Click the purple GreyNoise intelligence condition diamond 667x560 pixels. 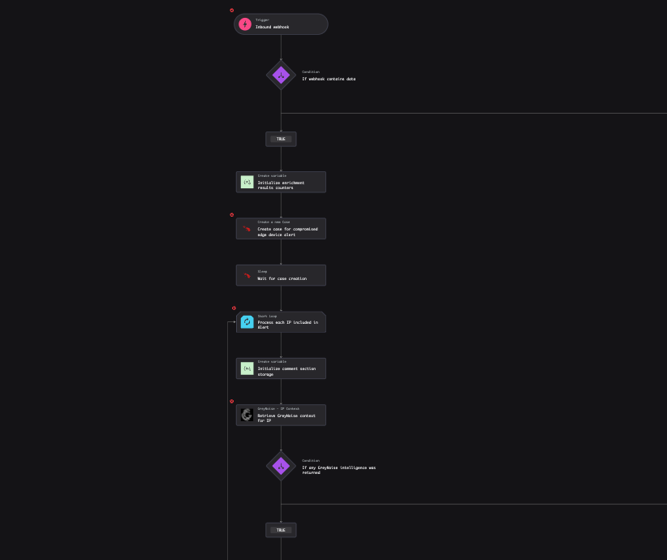[281, 466]
